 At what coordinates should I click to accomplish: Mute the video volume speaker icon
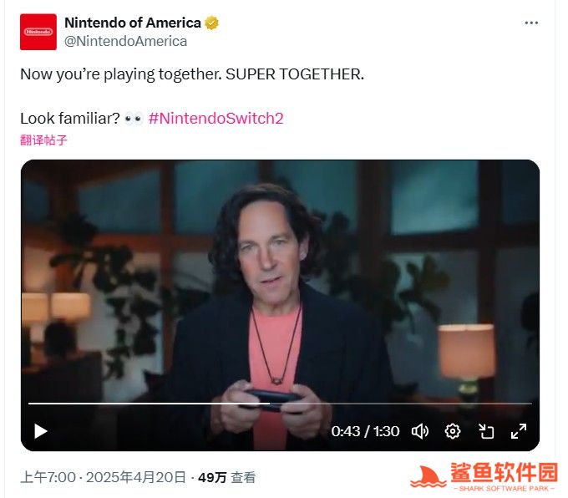420,431
